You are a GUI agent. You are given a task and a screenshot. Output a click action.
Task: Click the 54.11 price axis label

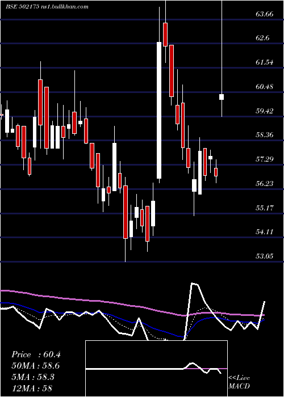265,231
